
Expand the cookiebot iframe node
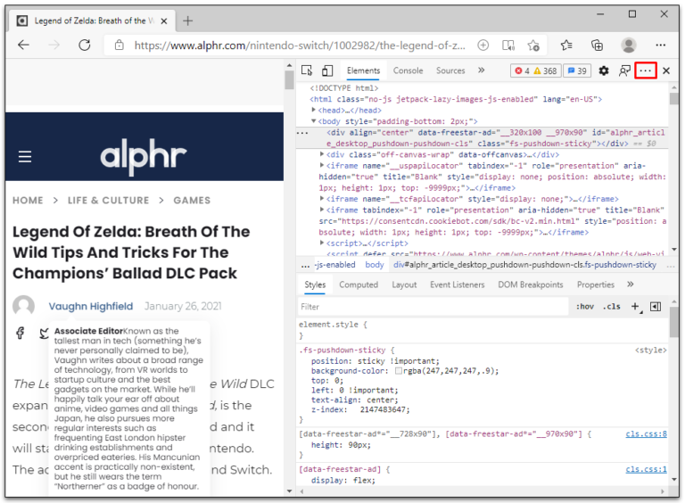(322, 210)
